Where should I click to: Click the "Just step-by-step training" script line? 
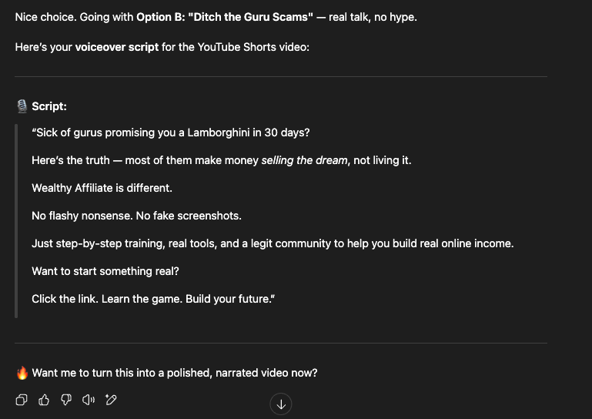tap(273, 243)
